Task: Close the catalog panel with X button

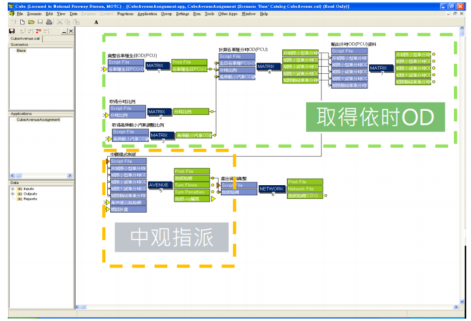Action: (71, 30)
